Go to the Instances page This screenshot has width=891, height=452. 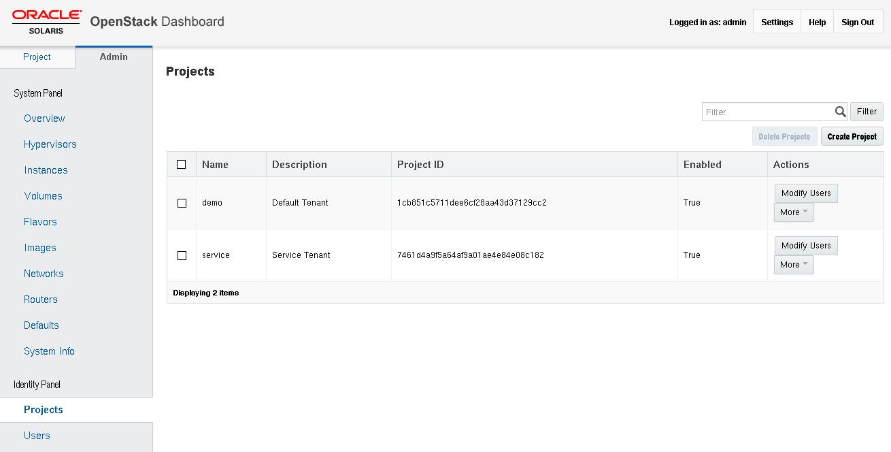[x=46, y=170]
